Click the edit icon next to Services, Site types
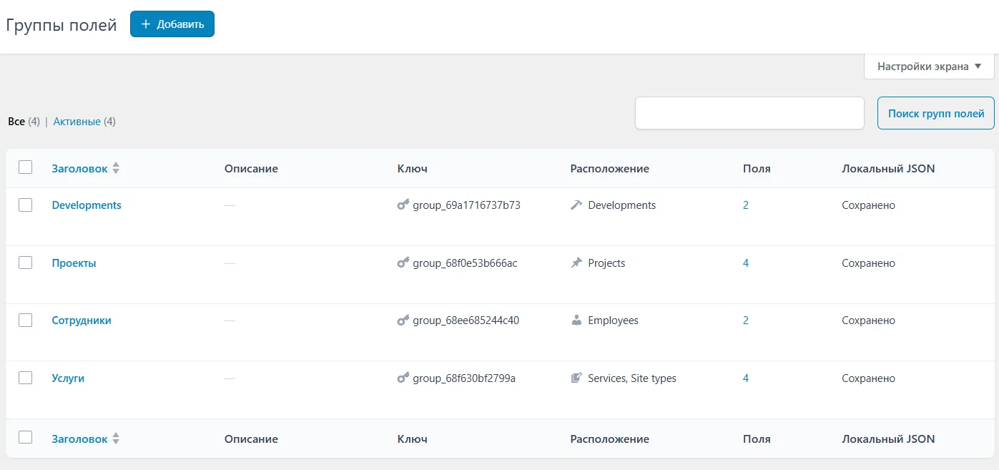Screen dimensions: 999x470 [x=576, y=378]
